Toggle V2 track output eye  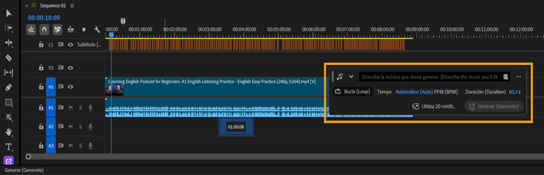71,68
